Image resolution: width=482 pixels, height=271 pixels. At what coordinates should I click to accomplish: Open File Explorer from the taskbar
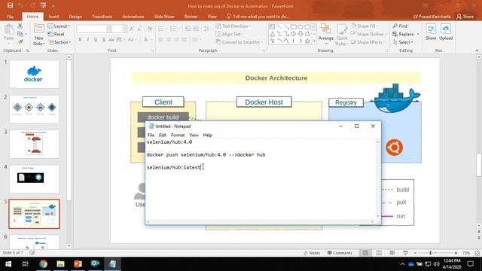coord(60,264)
